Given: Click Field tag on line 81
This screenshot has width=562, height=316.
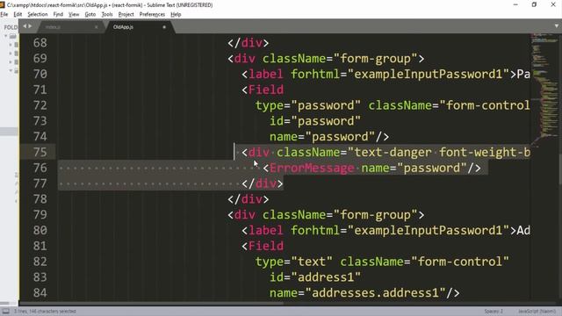Looking at the screenshot, I should pos(266,246).
